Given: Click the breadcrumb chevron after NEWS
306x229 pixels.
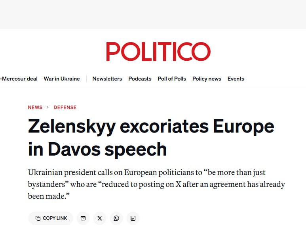Looking at the screenshot, I should coord(48,108).
